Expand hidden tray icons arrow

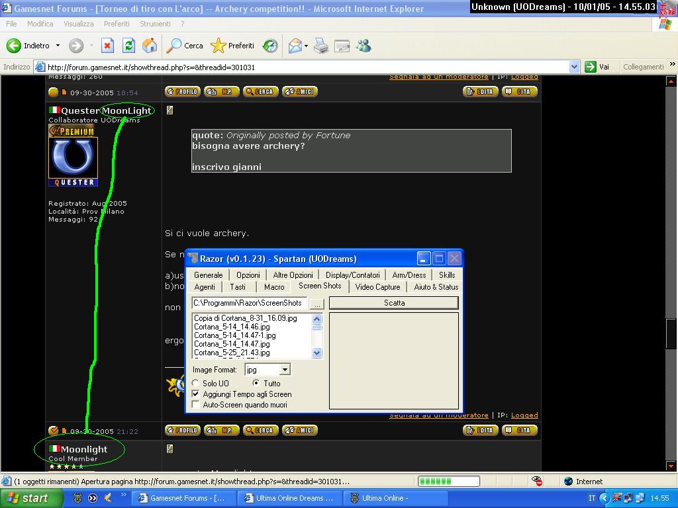pyautogui.click(x=605, y=498)
